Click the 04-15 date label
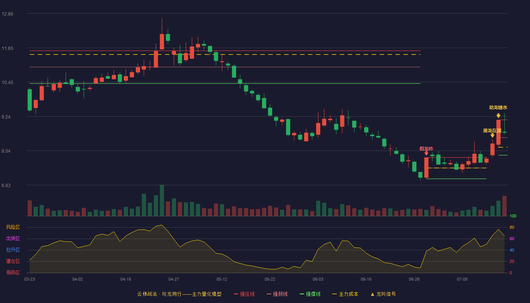The image size is (530, 303). [x=126, y=279]
